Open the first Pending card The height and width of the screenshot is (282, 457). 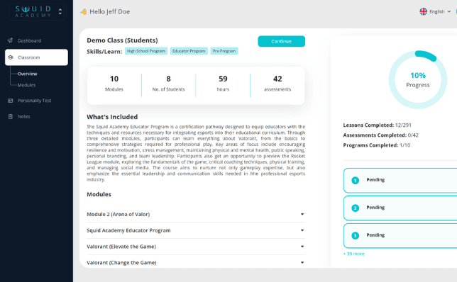point(400,181)
